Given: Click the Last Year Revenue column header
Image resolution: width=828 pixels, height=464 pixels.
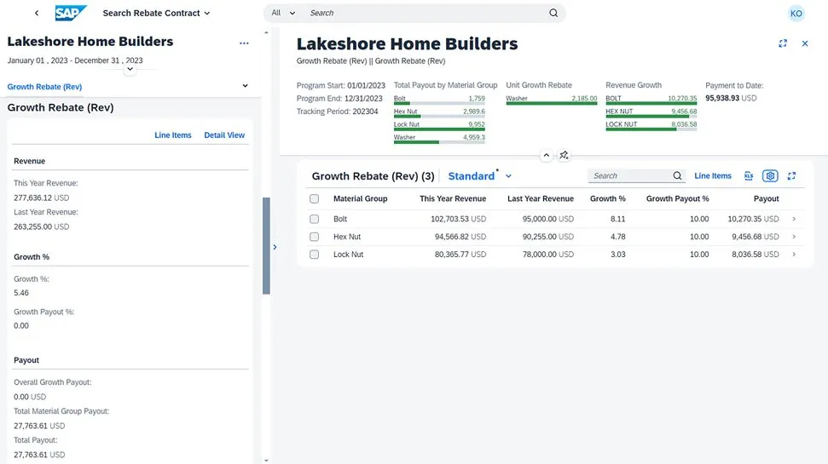Looking at the screenshot, I should coord(541,198).
